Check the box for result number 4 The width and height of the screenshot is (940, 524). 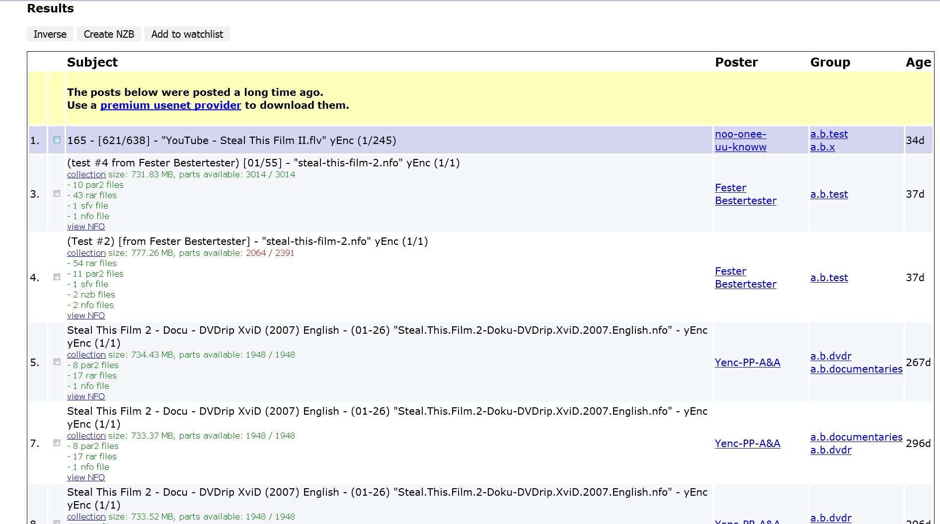57,277
